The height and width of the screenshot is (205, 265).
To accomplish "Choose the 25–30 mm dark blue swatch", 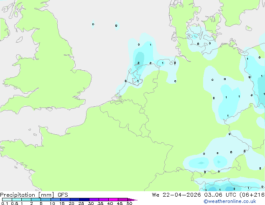I will 84,200.
